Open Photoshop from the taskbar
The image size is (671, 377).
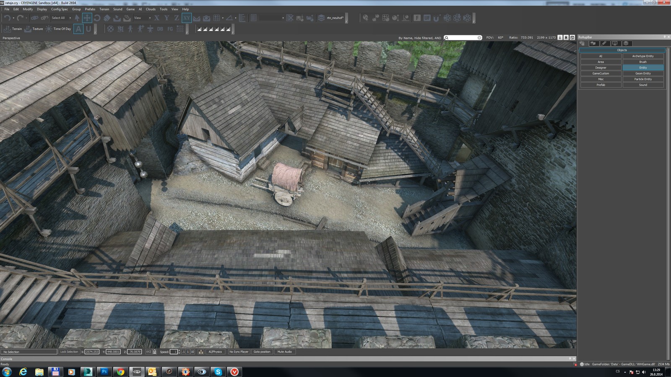coord(104,372)
